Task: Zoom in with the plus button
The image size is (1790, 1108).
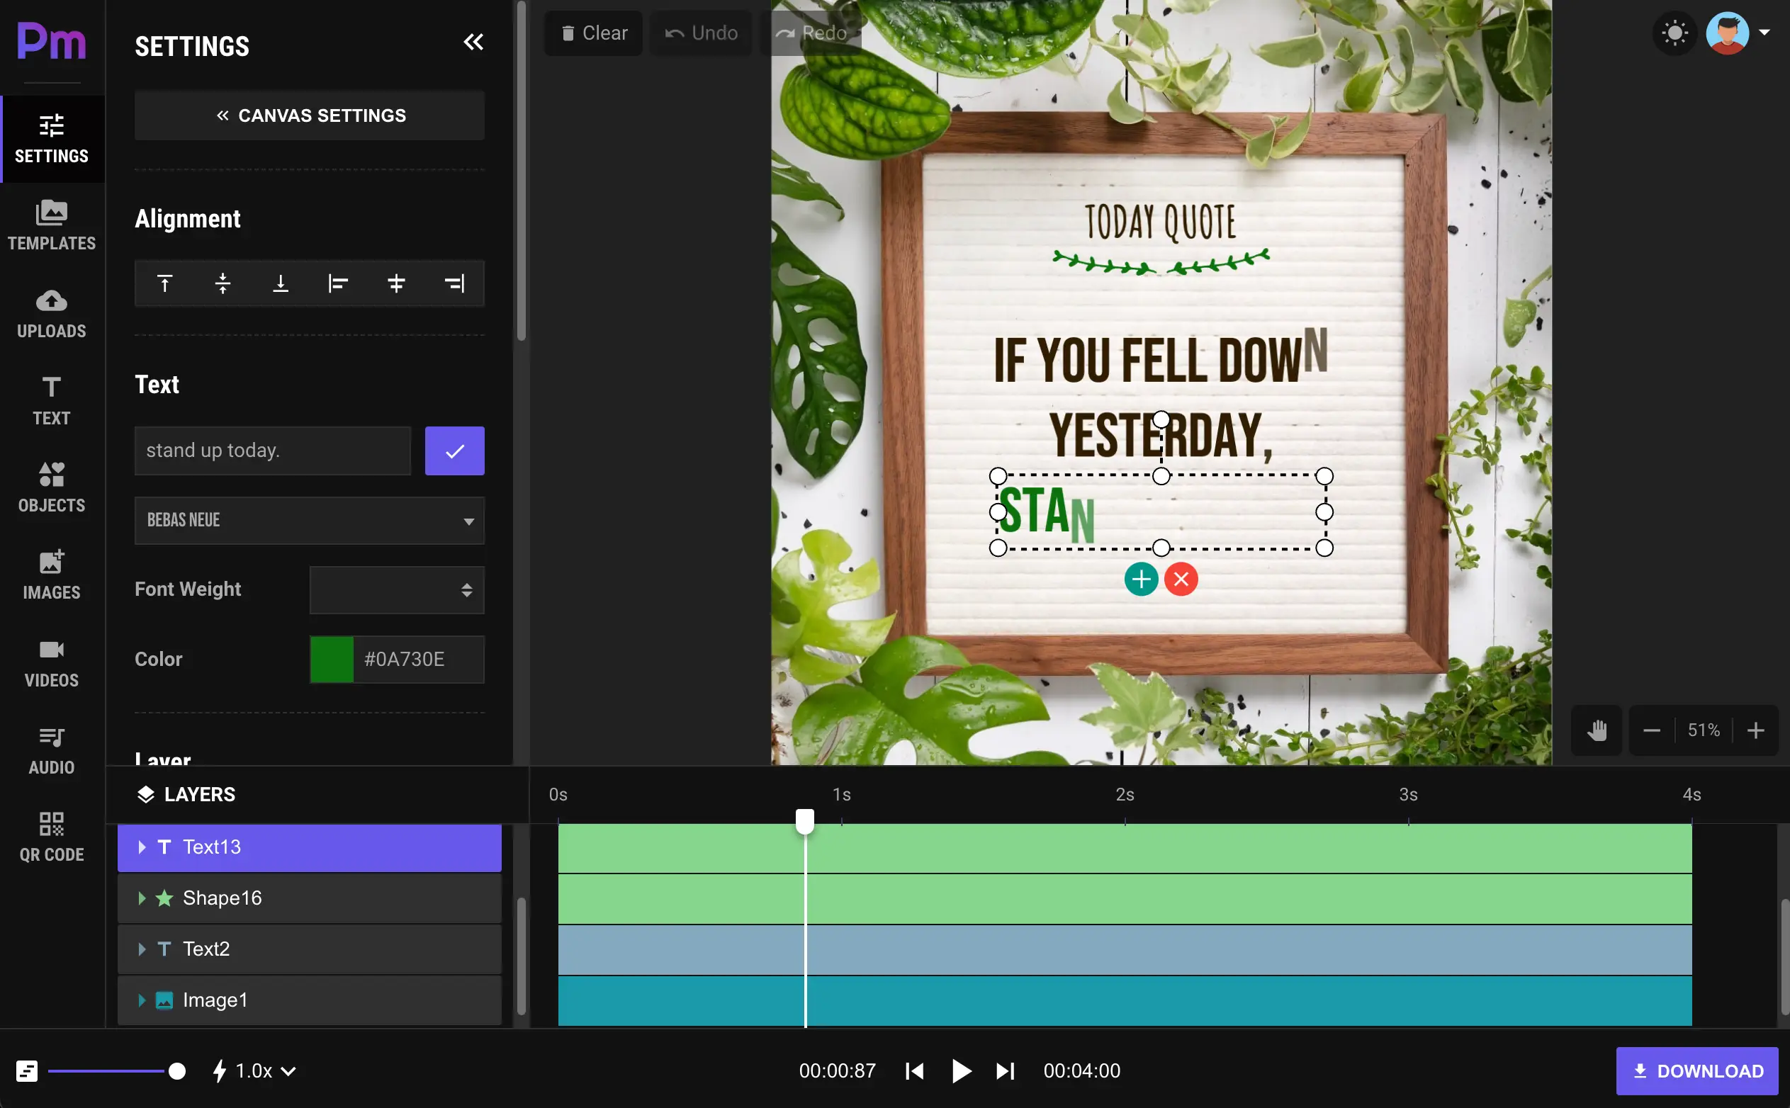Action: pyautogui.click(x=1755, y=730)
